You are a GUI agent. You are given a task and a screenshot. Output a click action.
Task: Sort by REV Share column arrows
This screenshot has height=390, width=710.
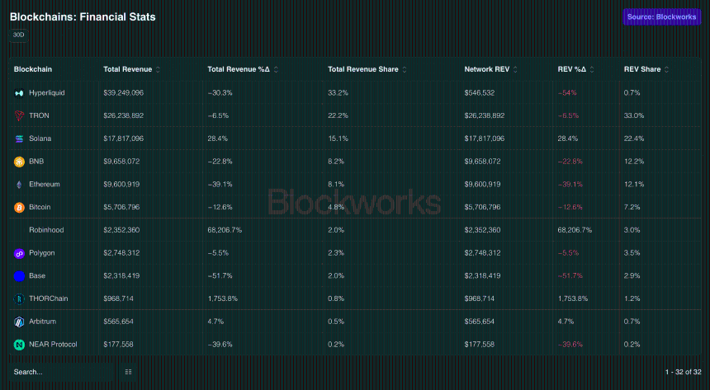pos(666,70)
